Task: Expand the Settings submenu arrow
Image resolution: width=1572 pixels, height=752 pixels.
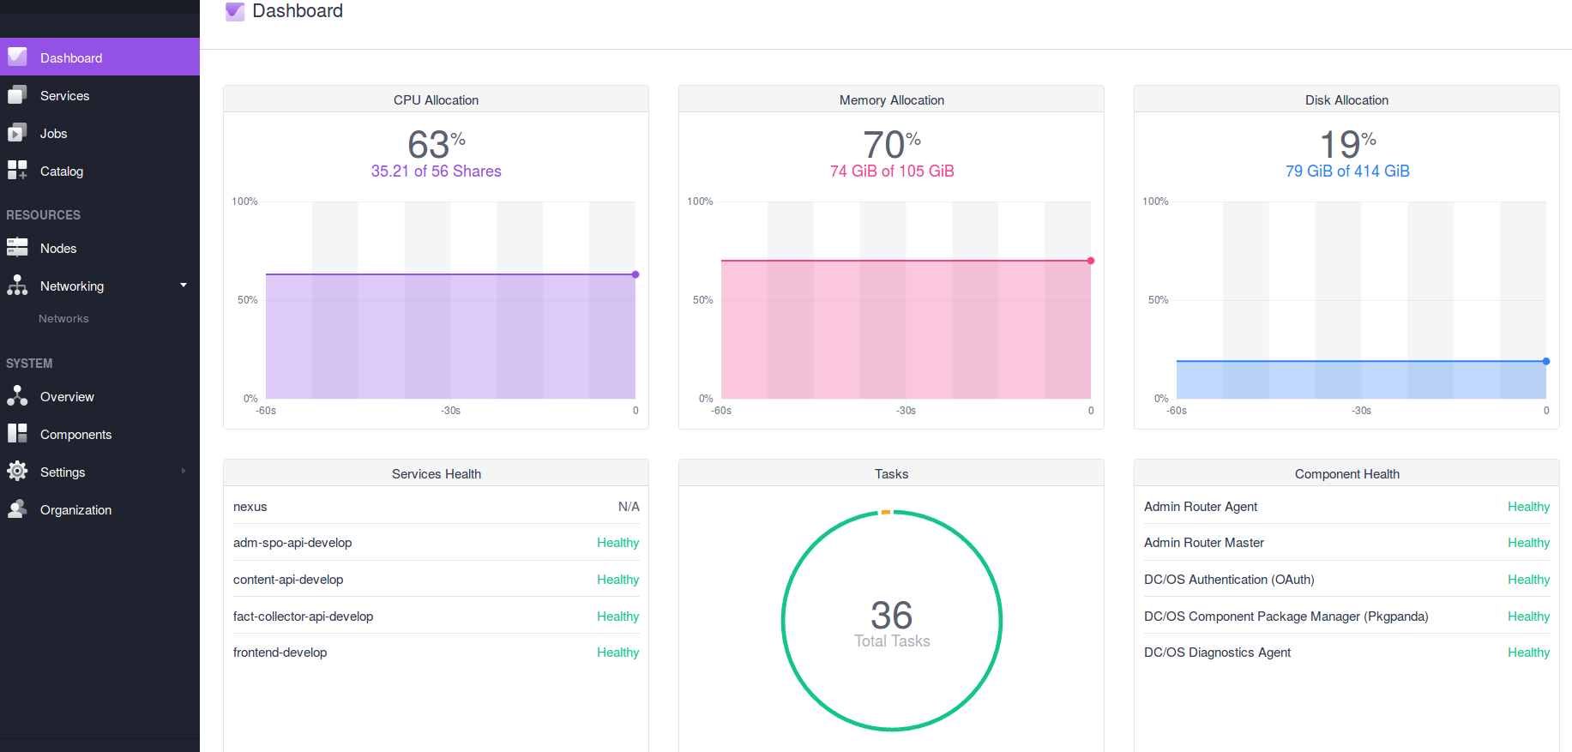Action: (x=184, y=472)
